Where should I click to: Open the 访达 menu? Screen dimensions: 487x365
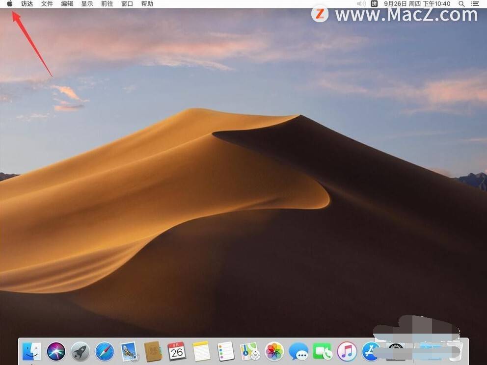[x=27, y=4]
